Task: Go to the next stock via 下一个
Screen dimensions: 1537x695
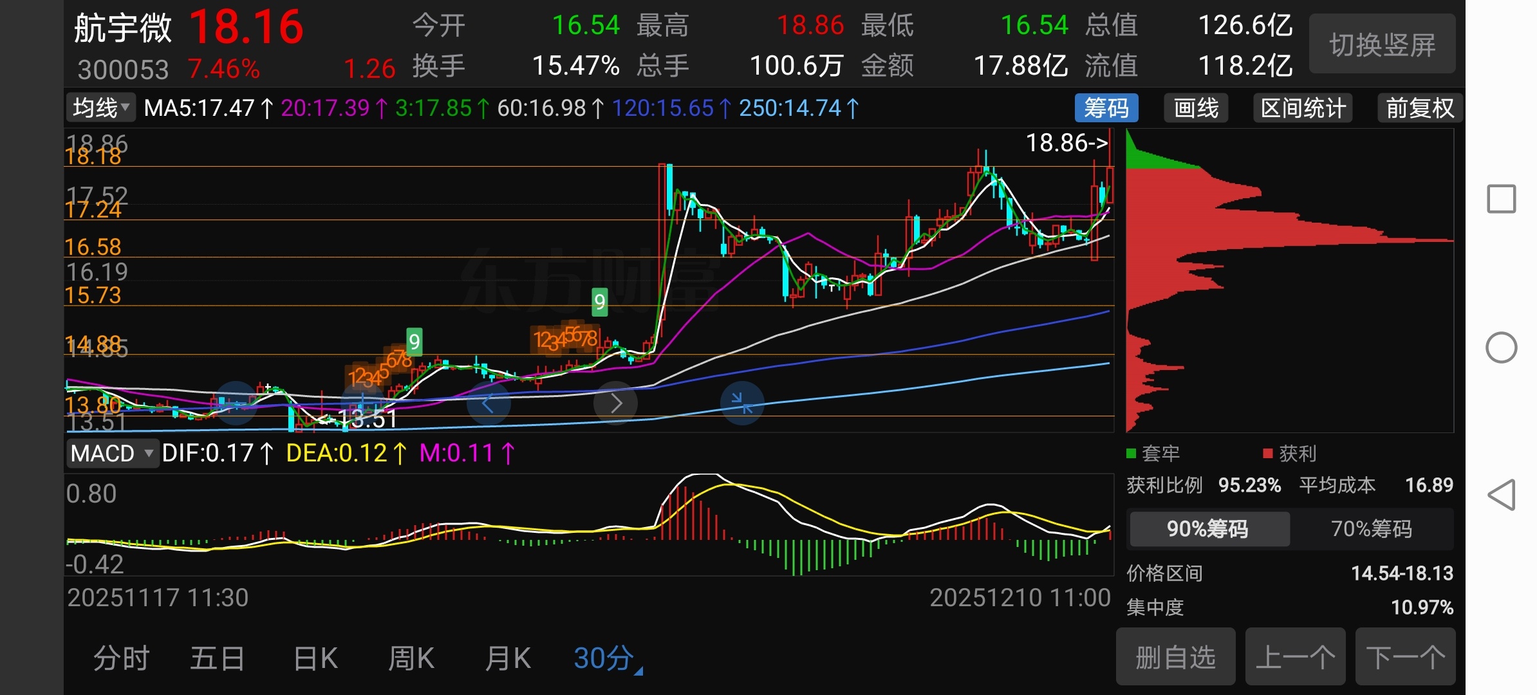Action: 1405,657
